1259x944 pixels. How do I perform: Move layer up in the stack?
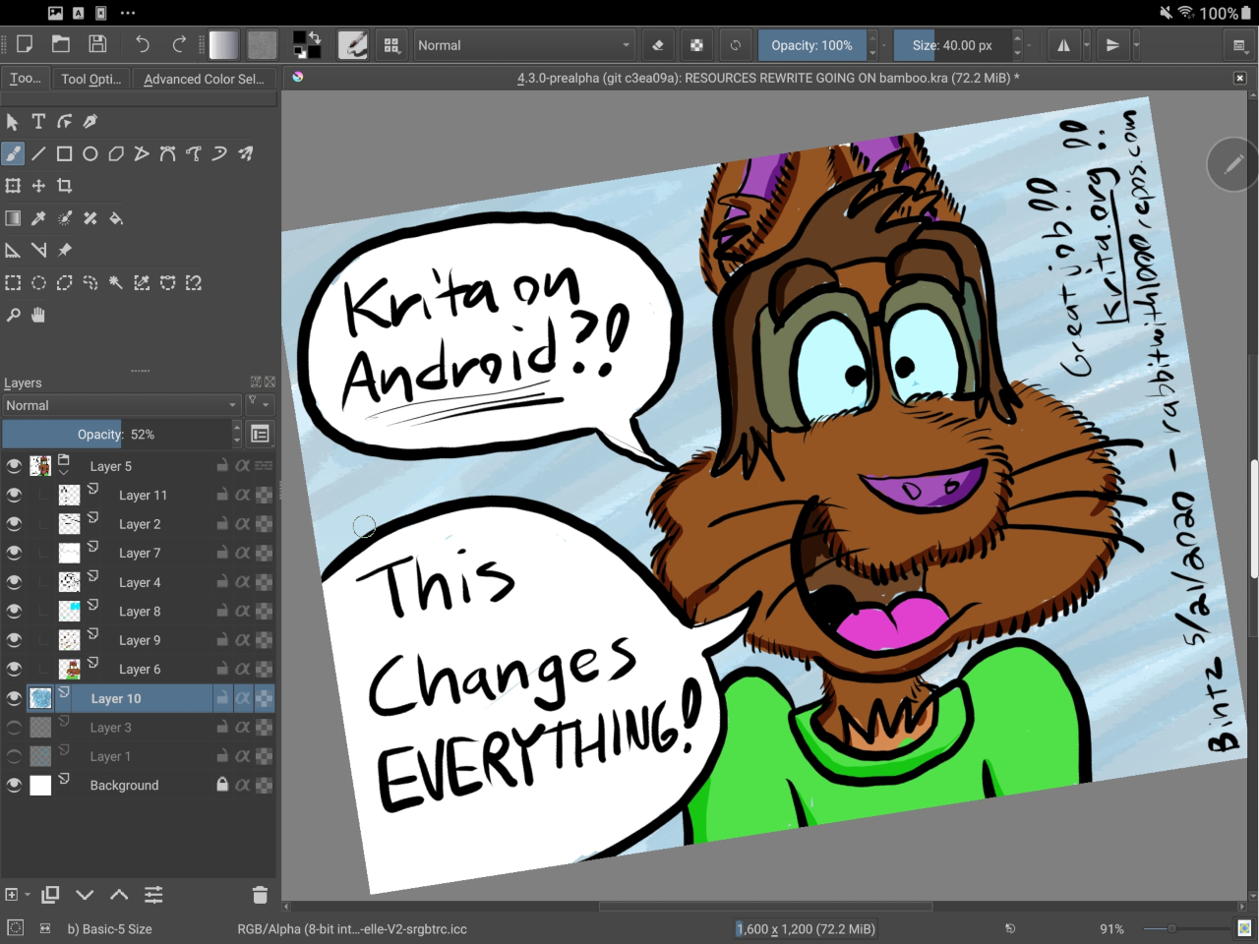pos(119,895)
